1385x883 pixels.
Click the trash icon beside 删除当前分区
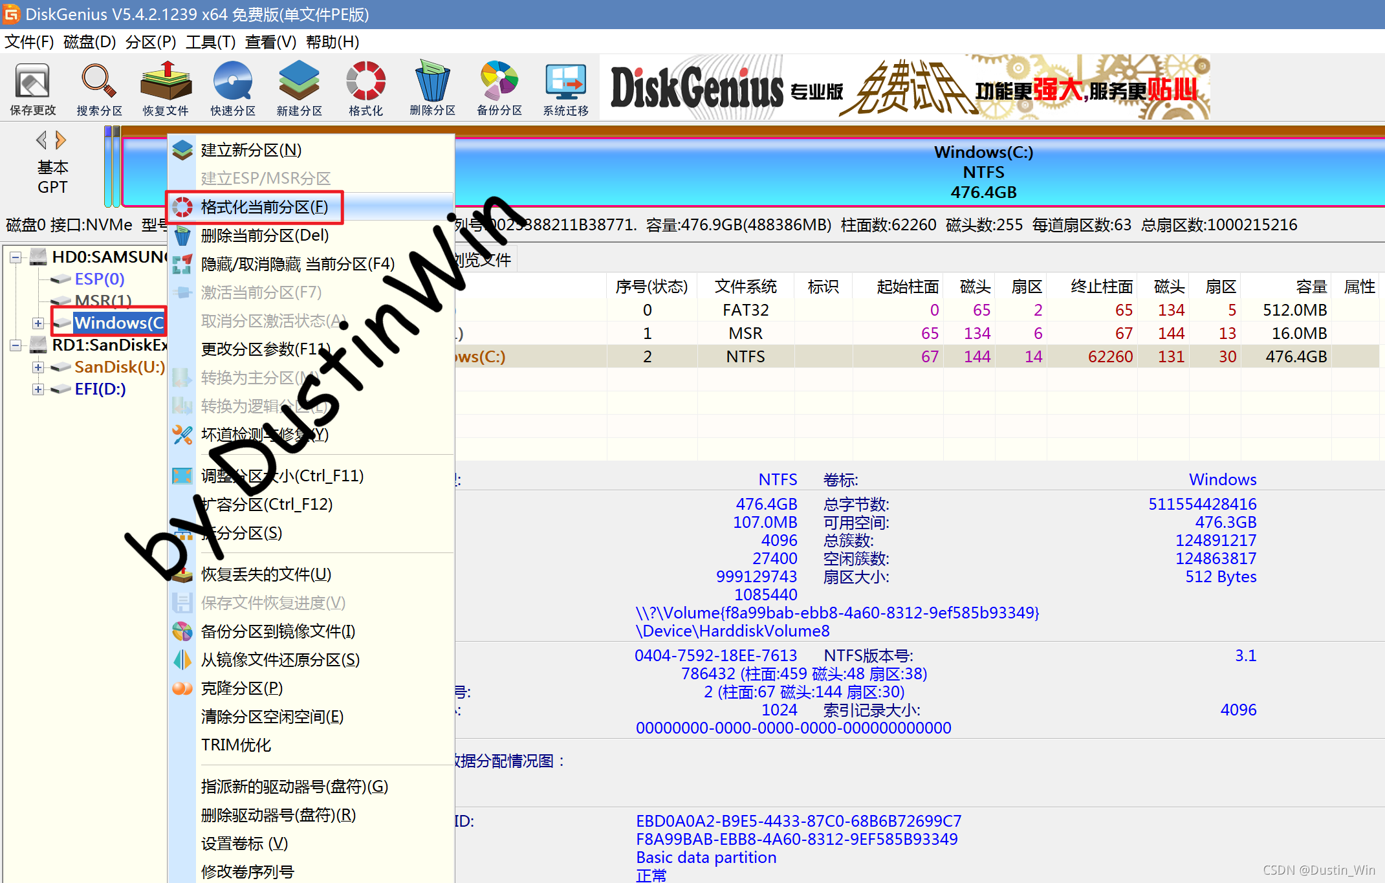[x=182, y=235]
